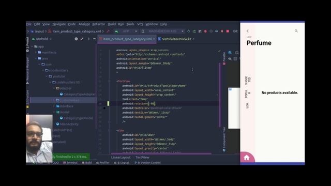Select LinearLayout in editor breadcrumb
Screen dimensions: 331x186
point(121,158)
